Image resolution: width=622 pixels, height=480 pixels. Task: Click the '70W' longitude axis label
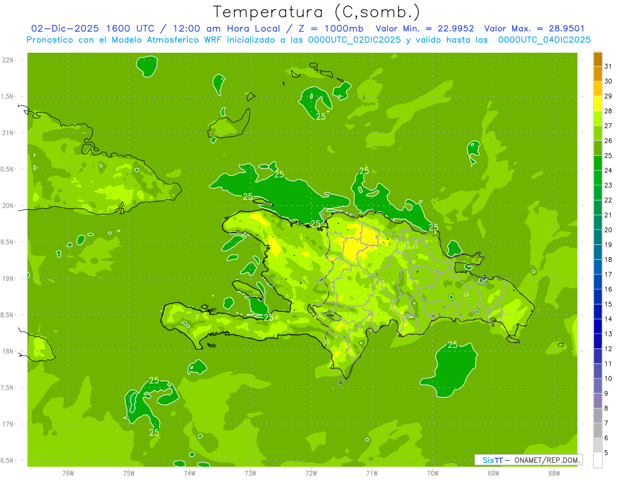pyautogui.click(x=433, y=473)
